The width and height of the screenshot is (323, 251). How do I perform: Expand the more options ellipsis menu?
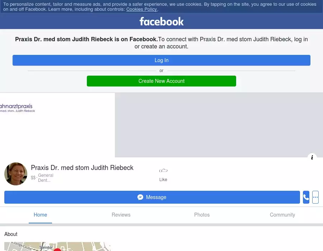click(315, 197)
